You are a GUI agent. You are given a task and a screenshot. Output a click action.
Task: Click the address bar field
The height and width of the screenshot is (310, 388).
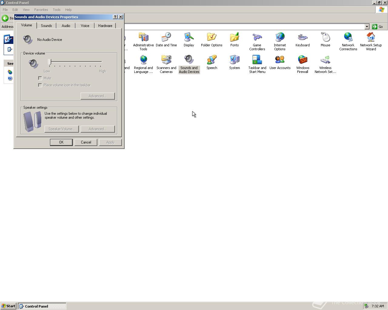[244, 27]
